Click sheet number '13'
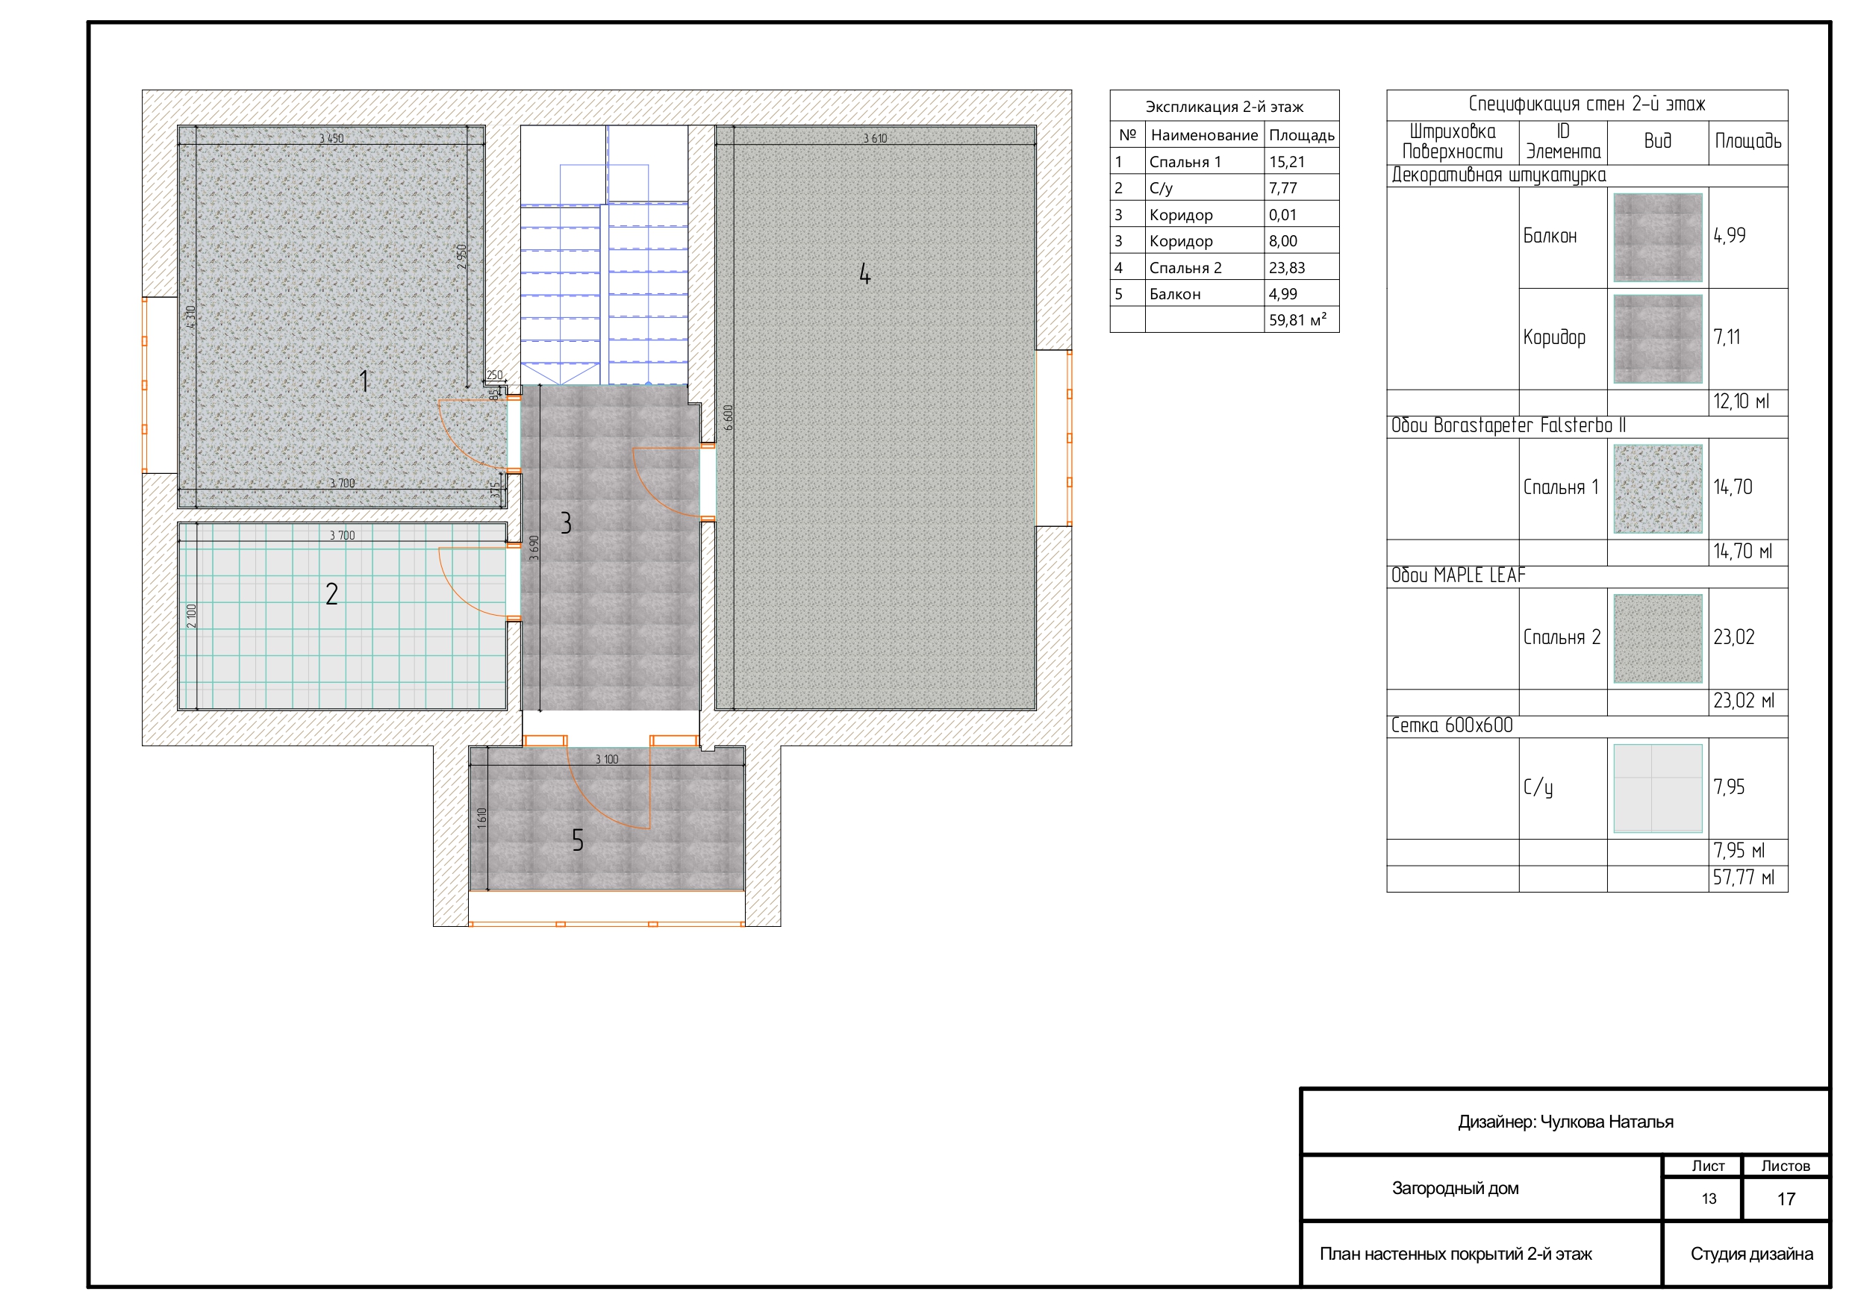This screenshot has width=1852, height=1309. (x=1709, y=1199)
